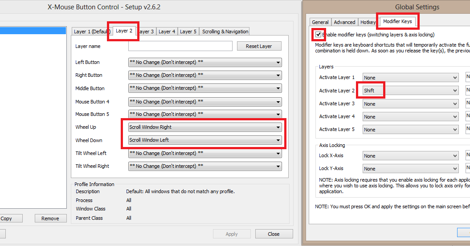The height and width of the screenshot is (246, 470).
Task: Click the Apply button
Action: coord(232,234)
